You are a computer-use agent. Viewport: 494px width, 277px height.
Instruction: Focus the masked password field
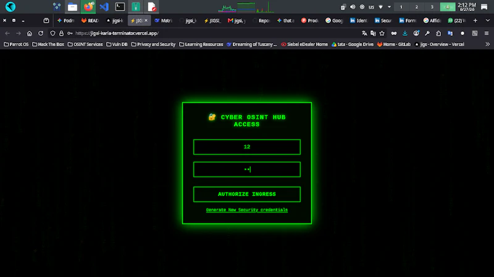(x=246, y=169)
